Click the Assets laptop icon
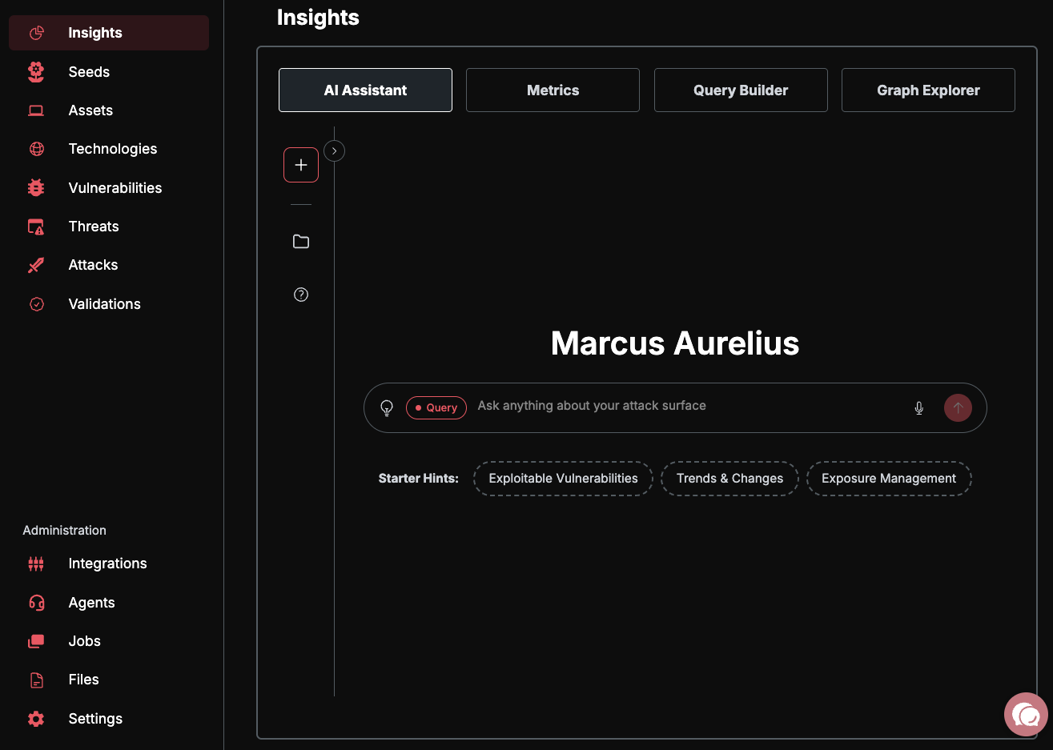Screen dimensions: 1053x750 (x=36, y=110)
